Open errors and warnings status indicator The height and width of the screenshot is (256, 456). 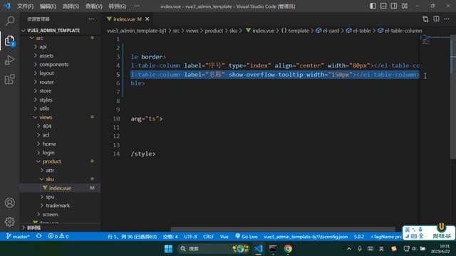[58, 237]
